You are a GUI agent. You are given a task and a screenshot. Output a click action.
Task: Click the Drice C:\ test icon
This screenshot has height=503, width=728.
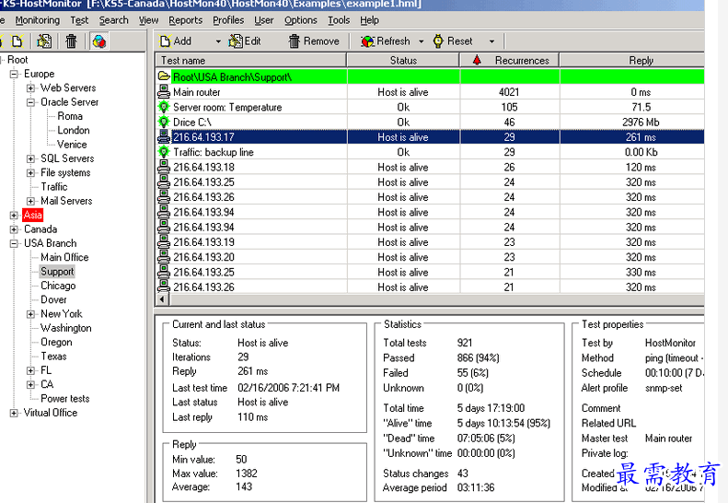(x=164, y=122)
